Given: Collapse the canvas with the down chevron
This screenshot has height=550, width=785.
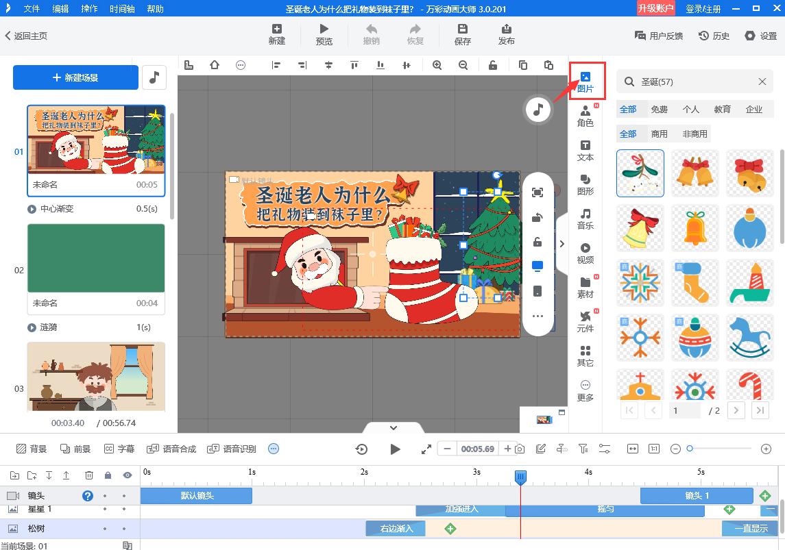Looking at the screenshot, I should (x=393, y=427).
